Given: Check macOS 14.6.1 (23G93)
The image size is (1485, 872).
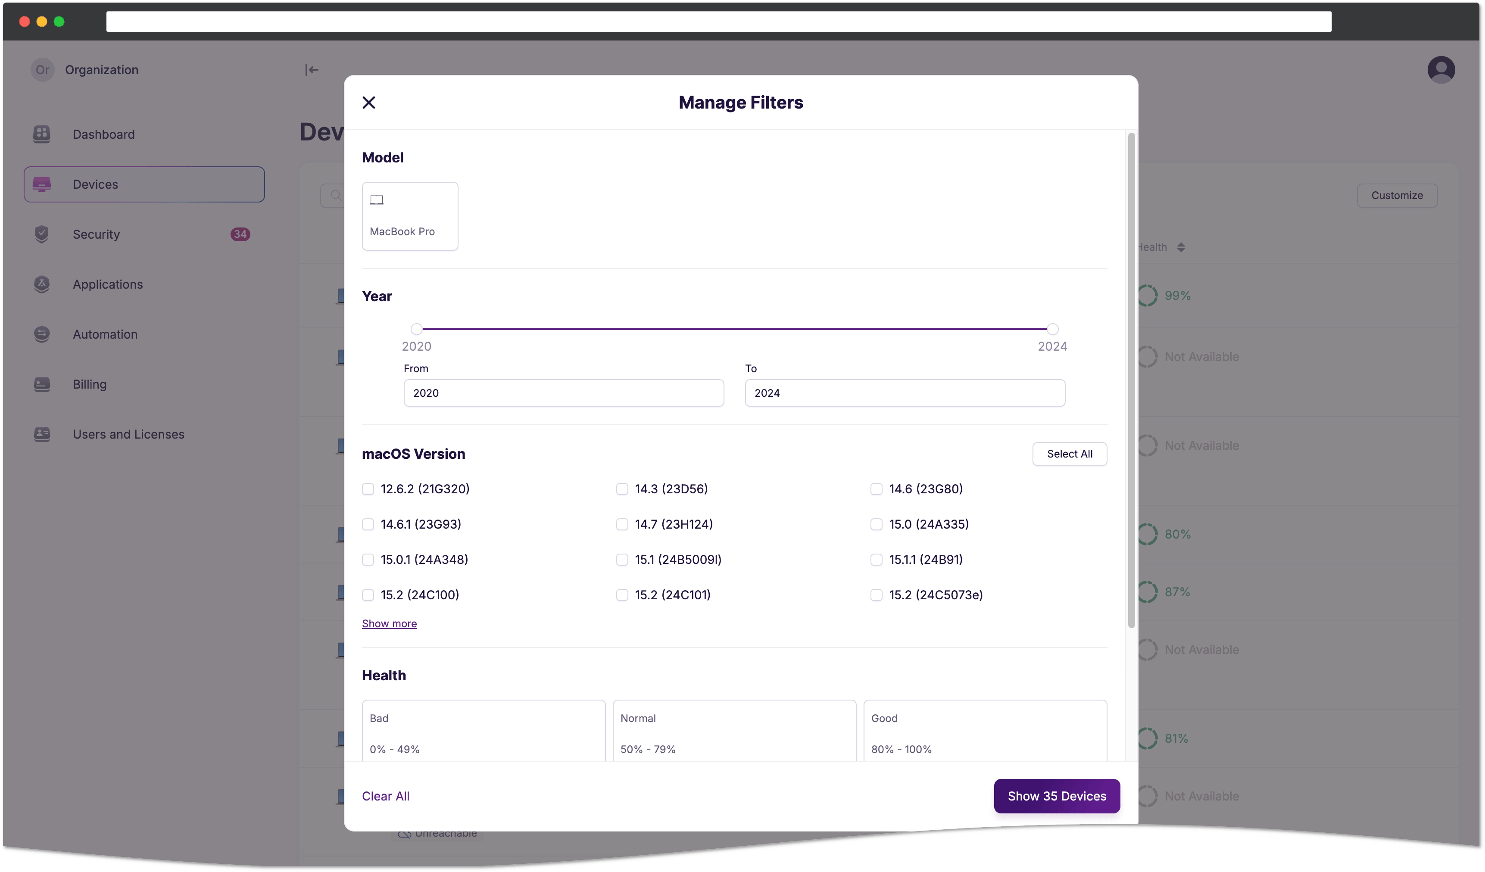Looking at the screenshot, I should [x=368, y=524].
